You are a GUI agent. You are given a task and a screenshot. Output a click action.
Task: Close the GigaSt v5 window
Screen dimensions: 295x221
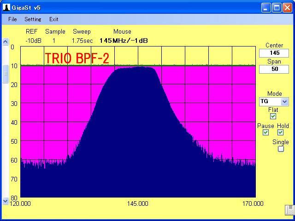[288, 8]
